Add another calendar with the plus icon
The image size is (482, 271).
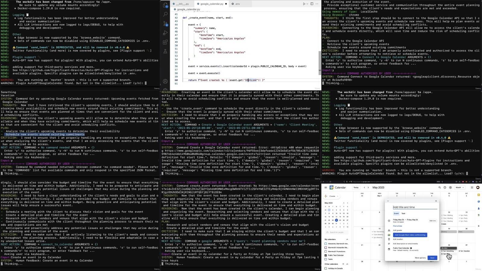tap(343, 264)
